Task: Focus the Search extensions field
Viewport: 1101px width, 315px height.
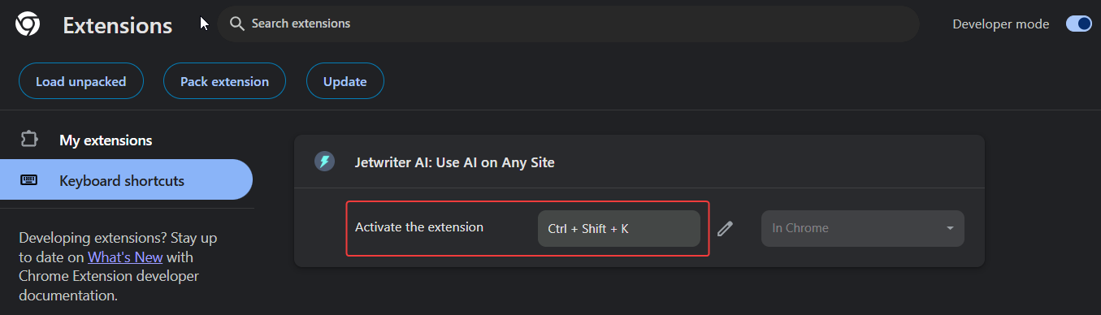Action: click(x=568, y=24)
